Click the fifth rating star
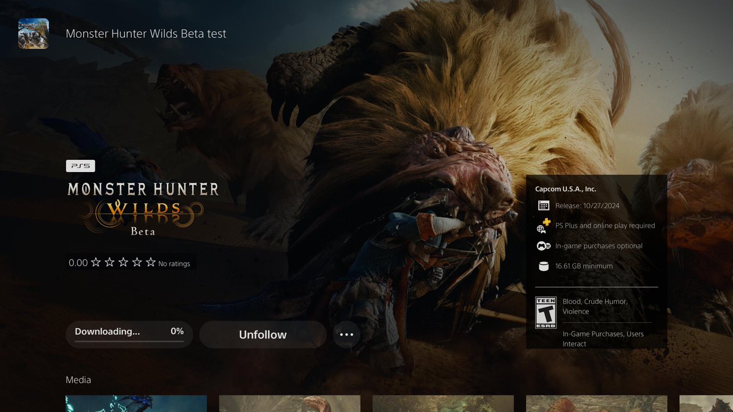Viewport: 733px width, 412px height. 150,262
